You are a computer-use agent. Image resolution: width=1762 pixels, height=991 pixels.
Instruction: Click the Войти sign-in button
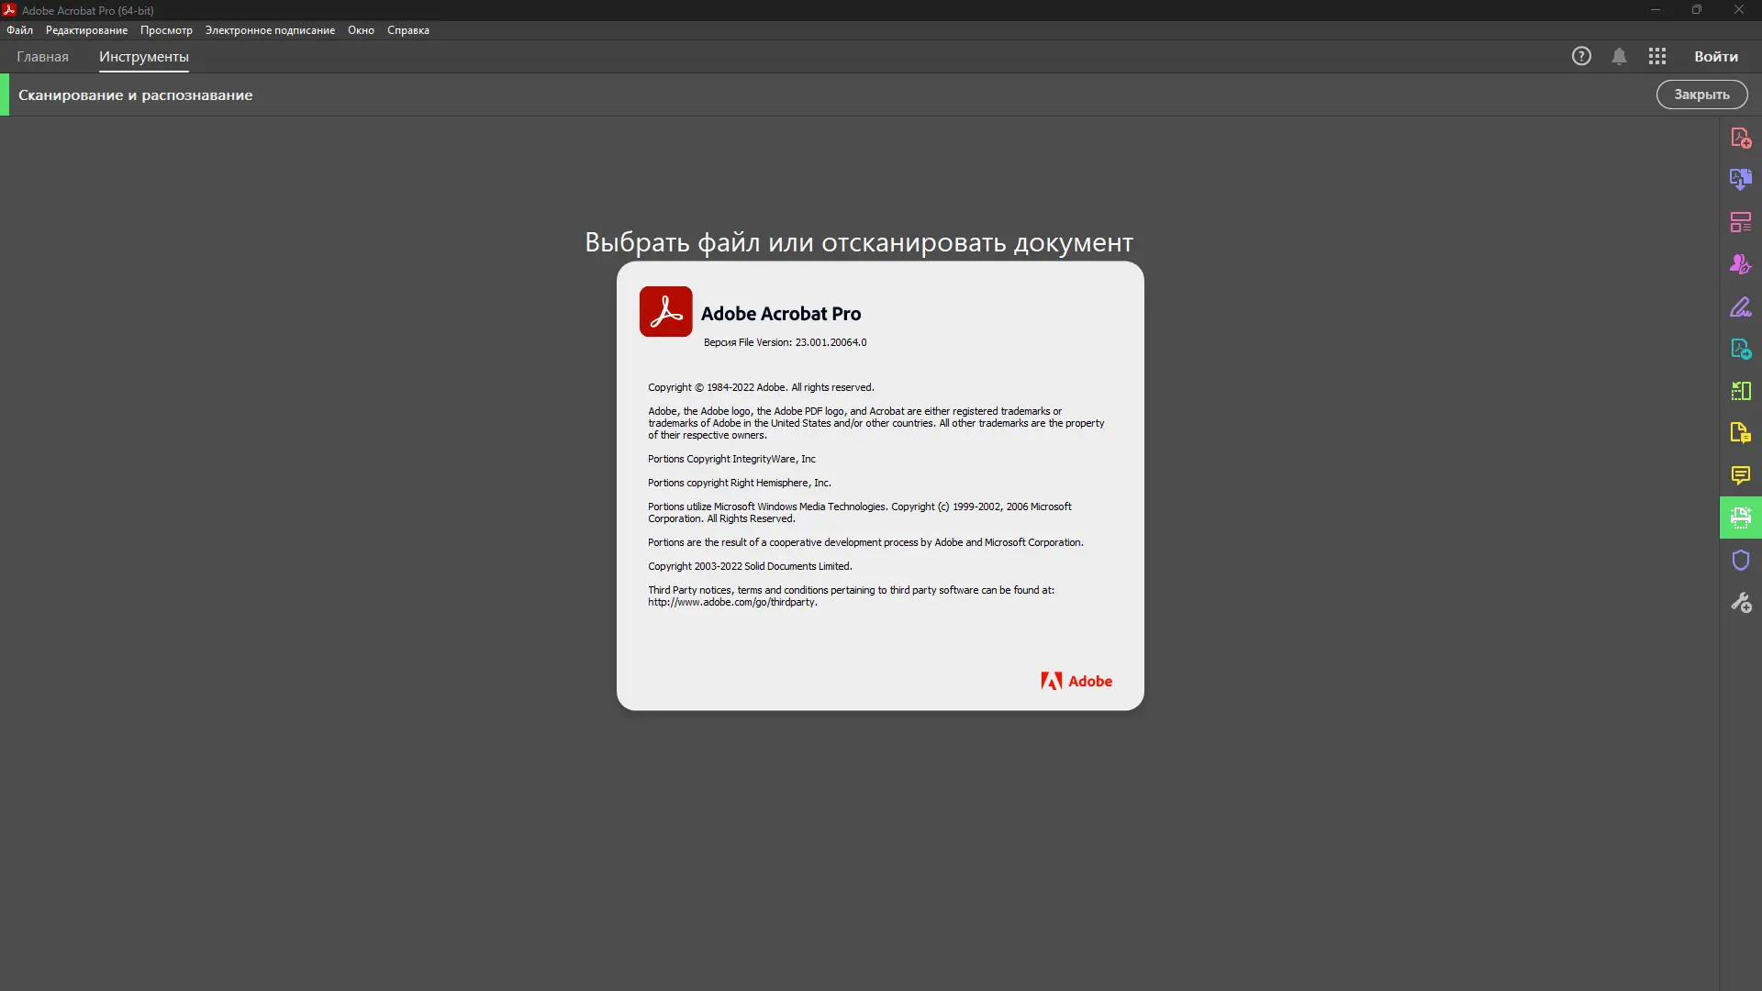click(x=1715, y=56)
